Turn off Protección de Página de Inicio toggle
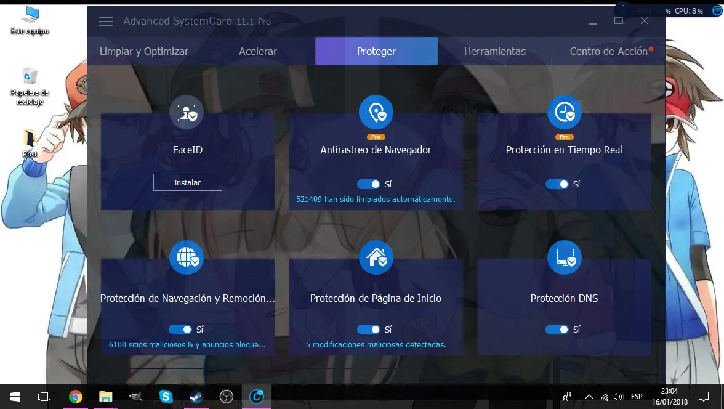724x409 pixels. [x=368, y=330]
